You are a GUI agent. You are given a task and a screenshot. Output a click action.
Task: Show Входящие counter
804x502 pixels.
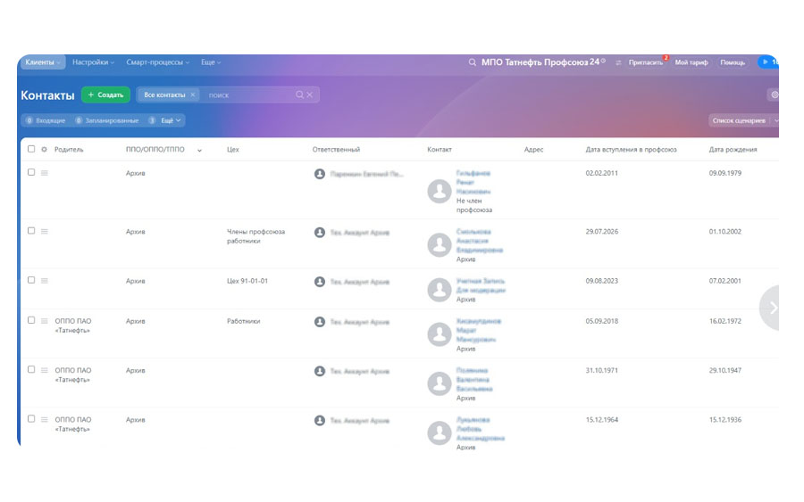(46, 120)
